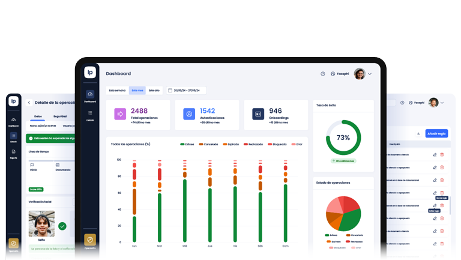Click Tasa de éxito card title

tap(326, 105)
